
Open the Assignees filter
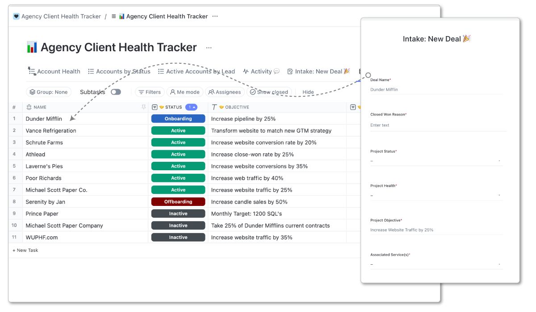[x=224, y=92]
